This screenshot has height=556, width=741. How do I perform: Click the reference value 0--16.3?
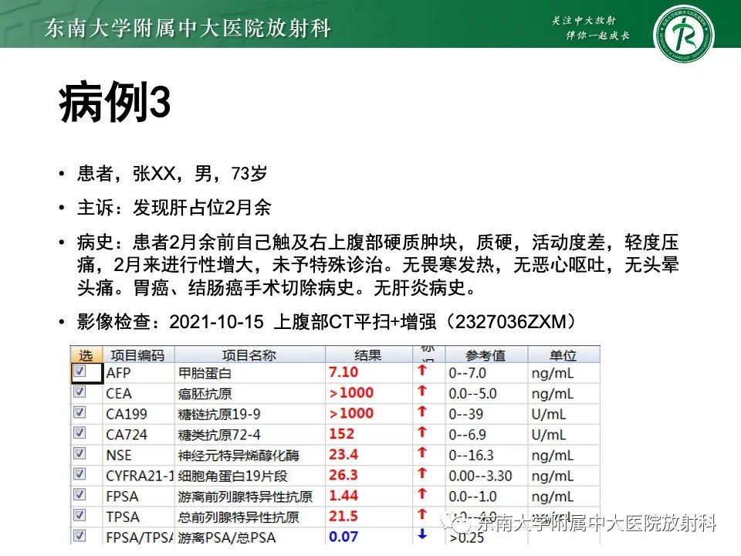click(x=471, y=456)
